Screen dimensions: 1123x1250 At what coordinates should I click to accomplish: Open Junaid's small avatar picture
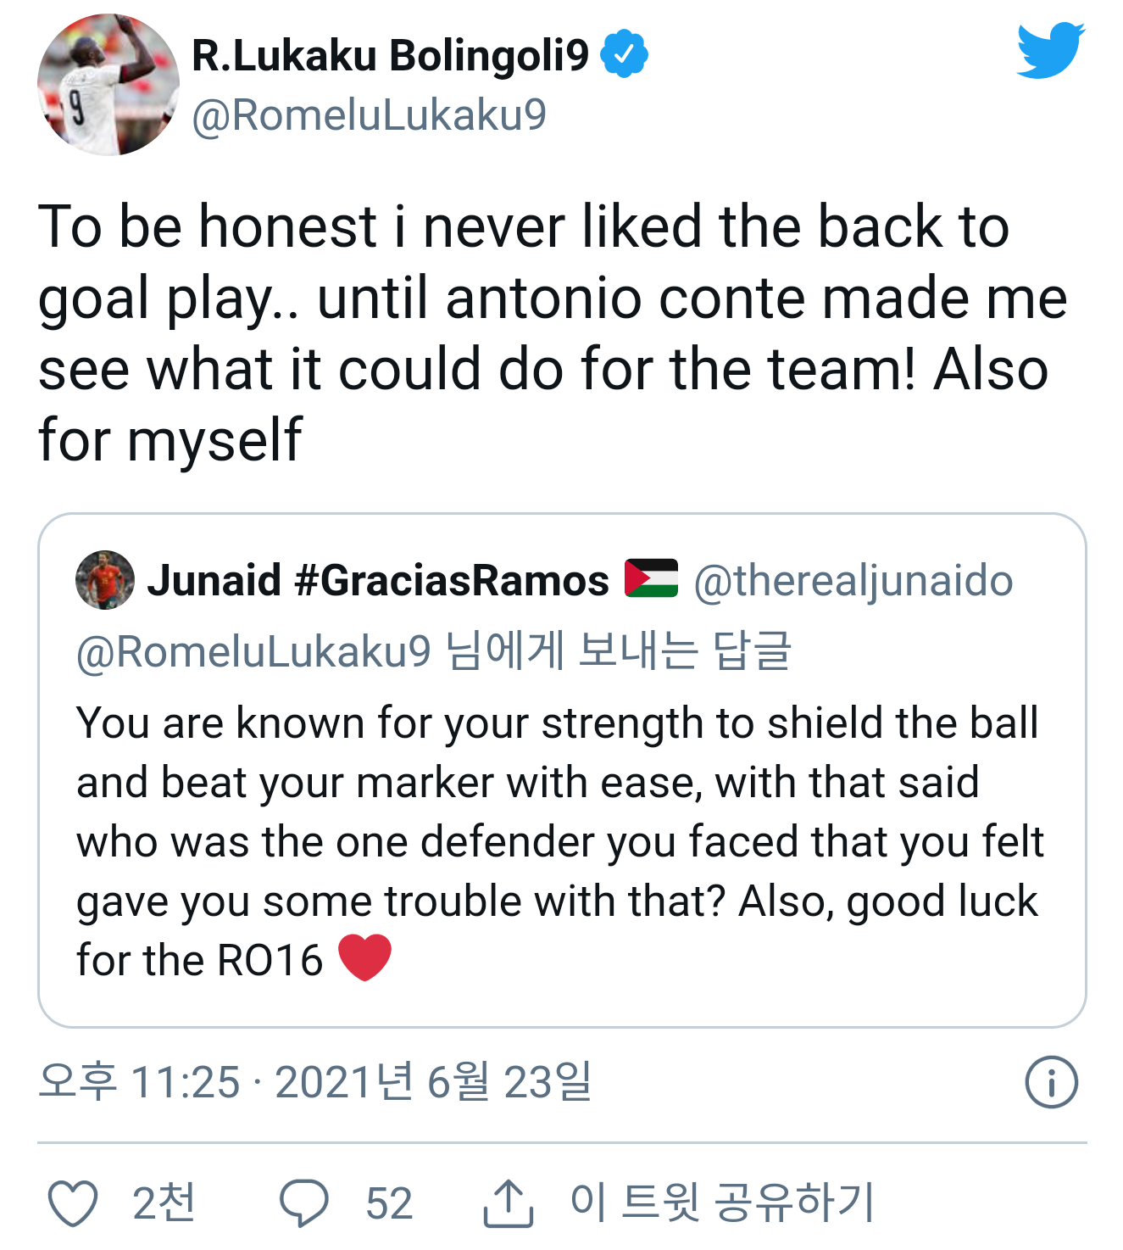point(105,580)
